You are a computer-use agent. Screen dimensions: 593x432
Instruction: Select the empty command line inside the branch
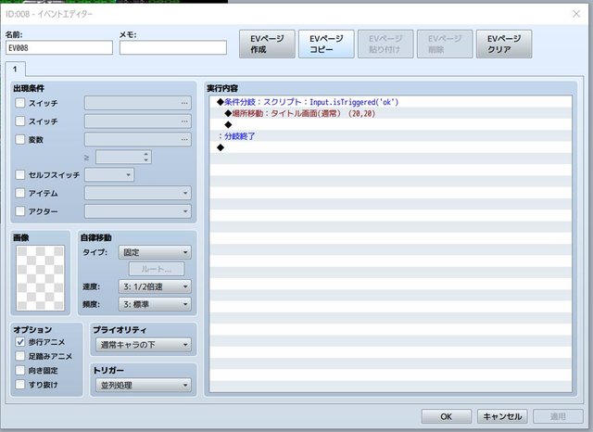pyautogui.click(x=391, y=124)
